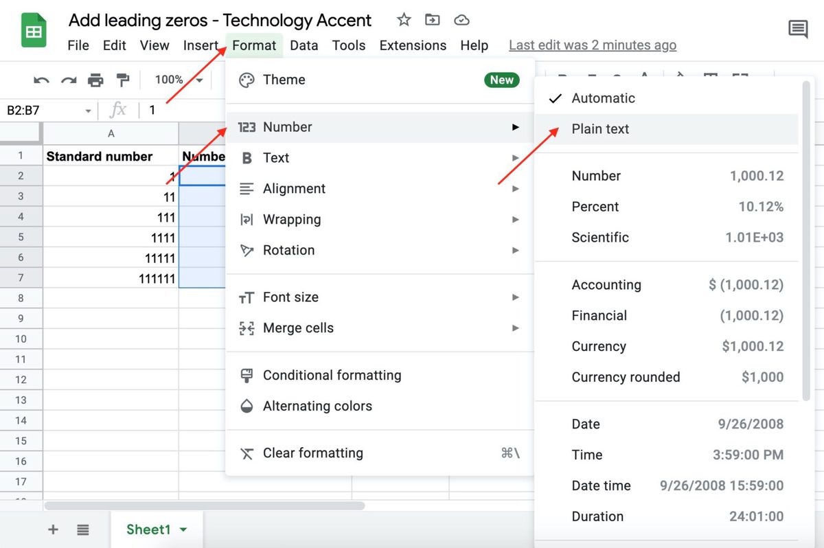Click the print icon
Viewport: 824px width, 548px height.
click(x=95, y=80)
